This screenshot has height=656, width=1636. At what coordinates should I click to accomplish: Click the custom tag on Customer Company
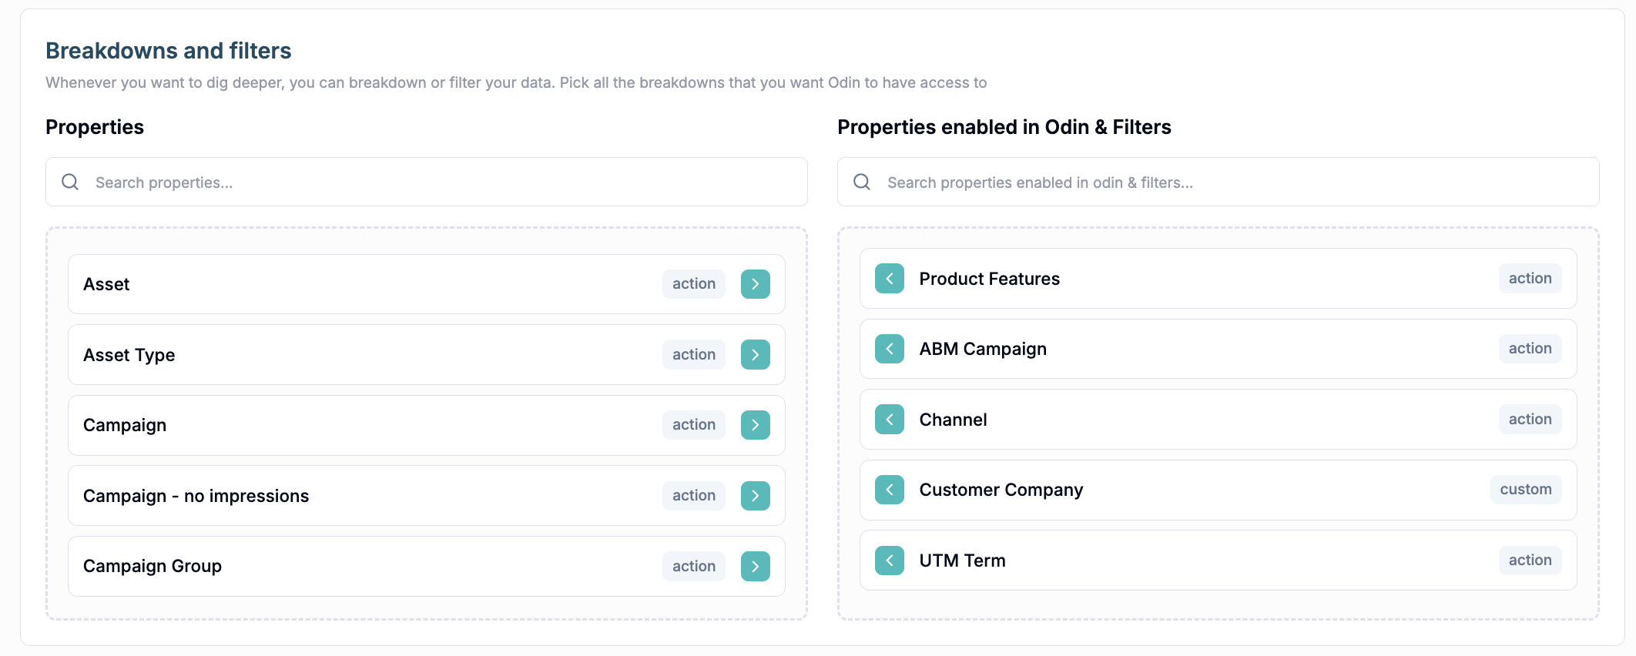click(1525, 490)
